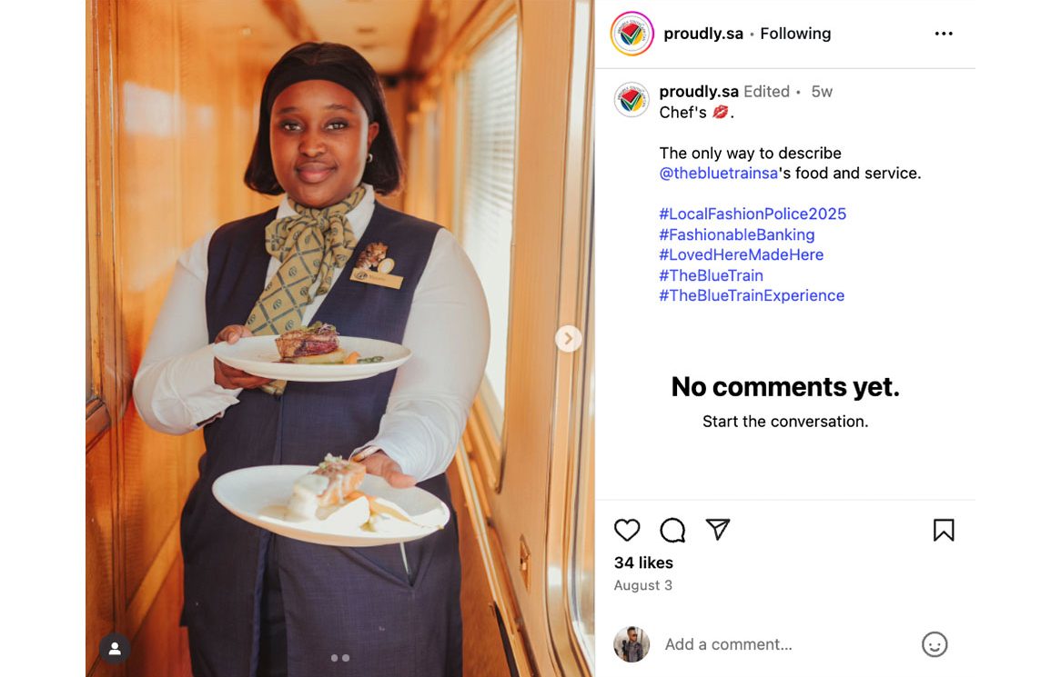
Task: Open the three-dot more options menu
Action: [x=944, y=34]
